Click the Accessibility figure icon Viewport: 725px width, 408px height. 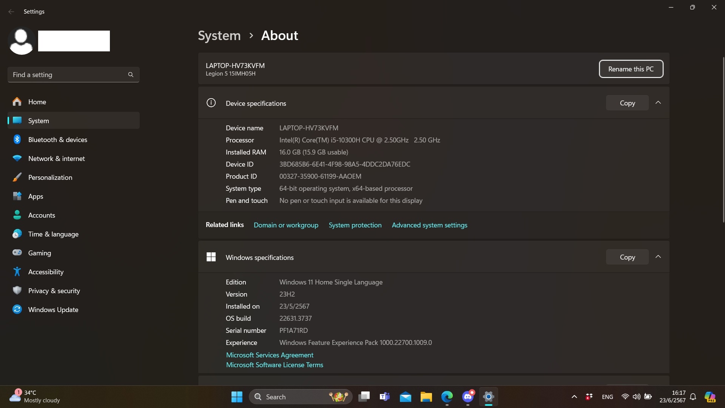[x=17, y=272]
